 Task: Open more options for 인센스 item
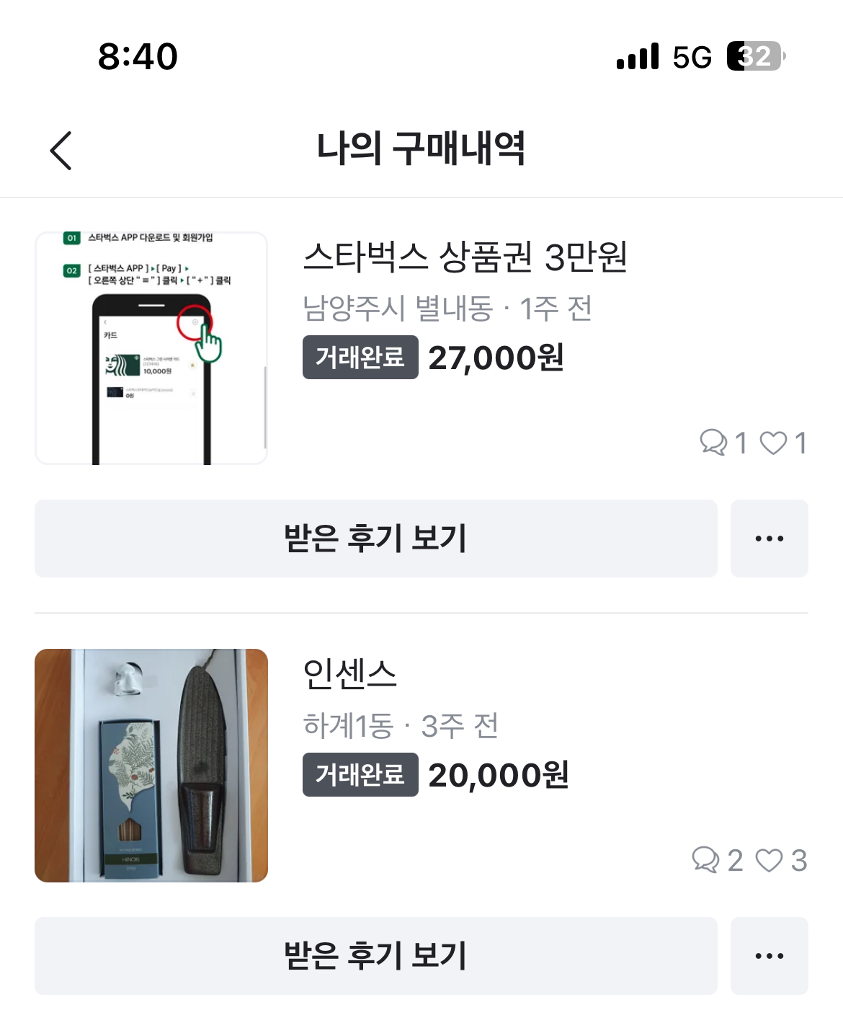click(x=769, y=956)
